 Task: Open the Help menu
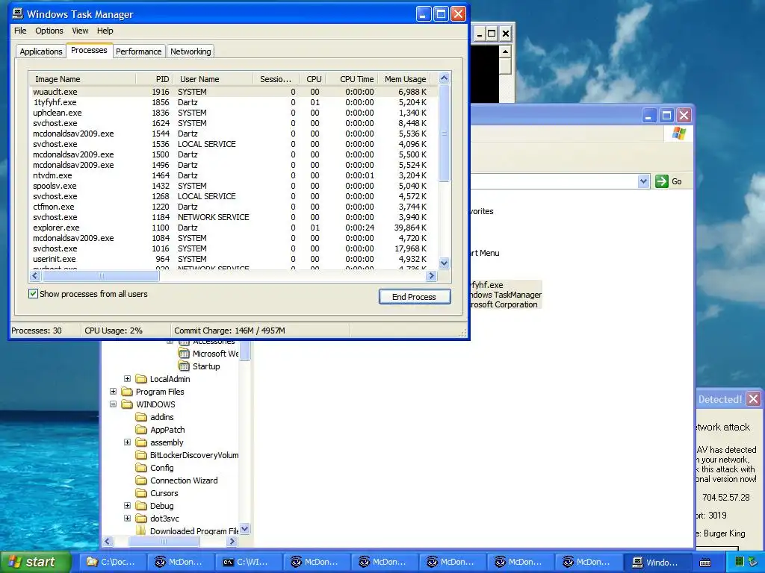point(105,31)
